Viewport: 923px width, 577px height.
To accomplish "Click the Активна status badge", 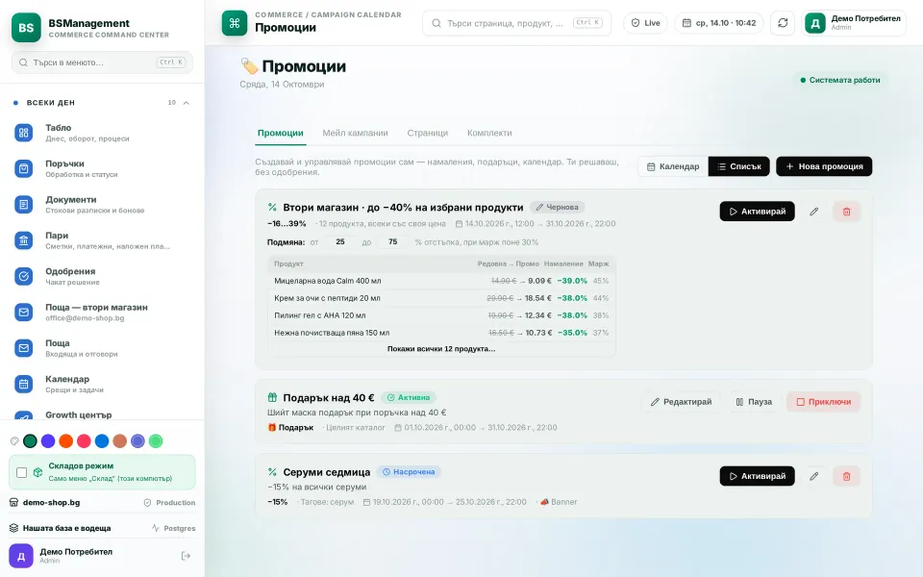I will tap(409, 397).
